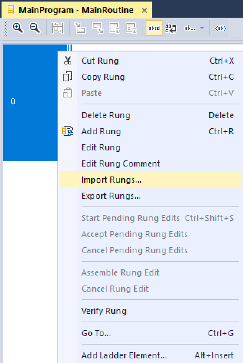
Task: Open Go To... dialog from menu
Action: pyautogui.click(x=96, y=333)
